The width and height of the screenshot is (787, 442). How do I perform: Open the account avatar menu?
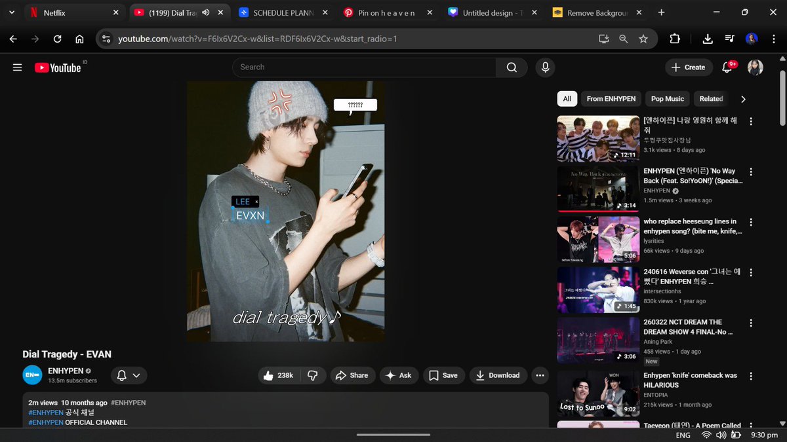pos(756,67)
